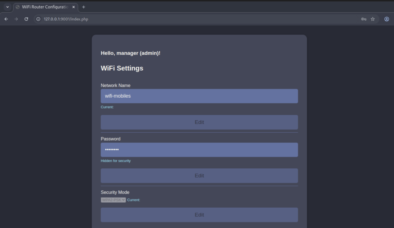Bookmark this page with the star icon
394x228 pixels.
click(372, 19)
